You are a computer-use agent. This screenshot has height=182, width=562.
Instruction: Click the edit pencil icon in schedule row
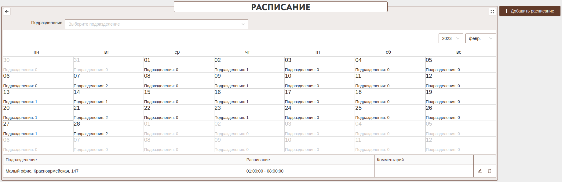pyautogui.click(x=480, y=171)
